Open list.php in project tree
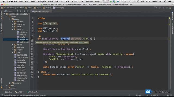174x97 pixels. point(21,37)
